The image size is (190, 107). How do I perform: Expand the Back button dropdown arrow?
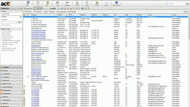(x=32, y=4)
